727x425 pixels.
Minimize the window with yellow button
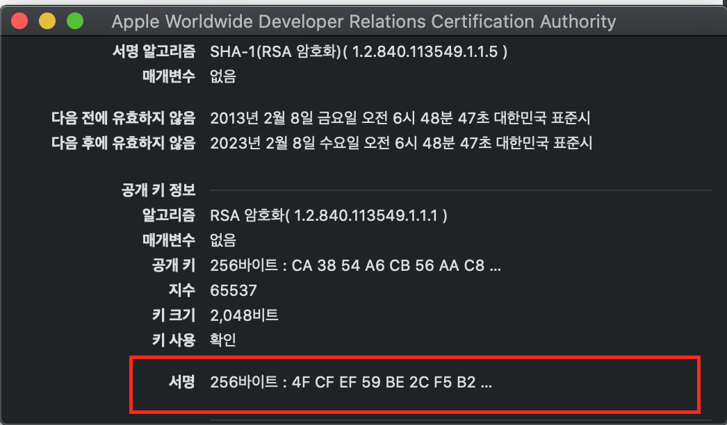(x=47, y=21)
